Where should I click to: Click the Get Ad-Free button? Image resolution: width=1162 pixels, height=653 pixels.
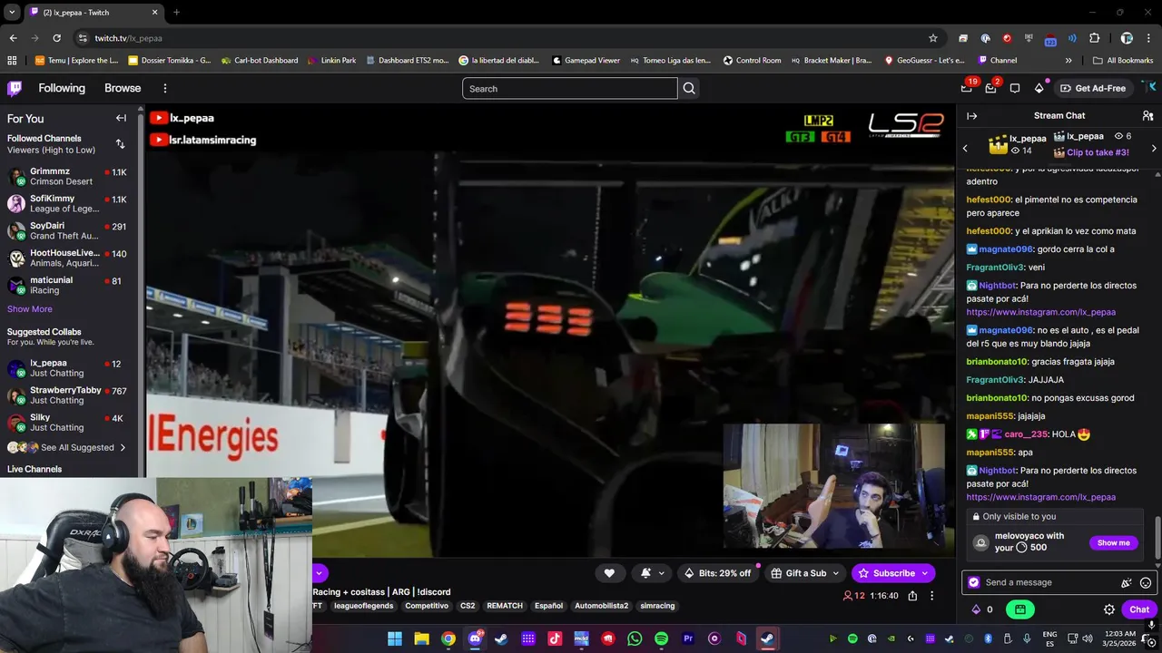(x=1093, y=88)
